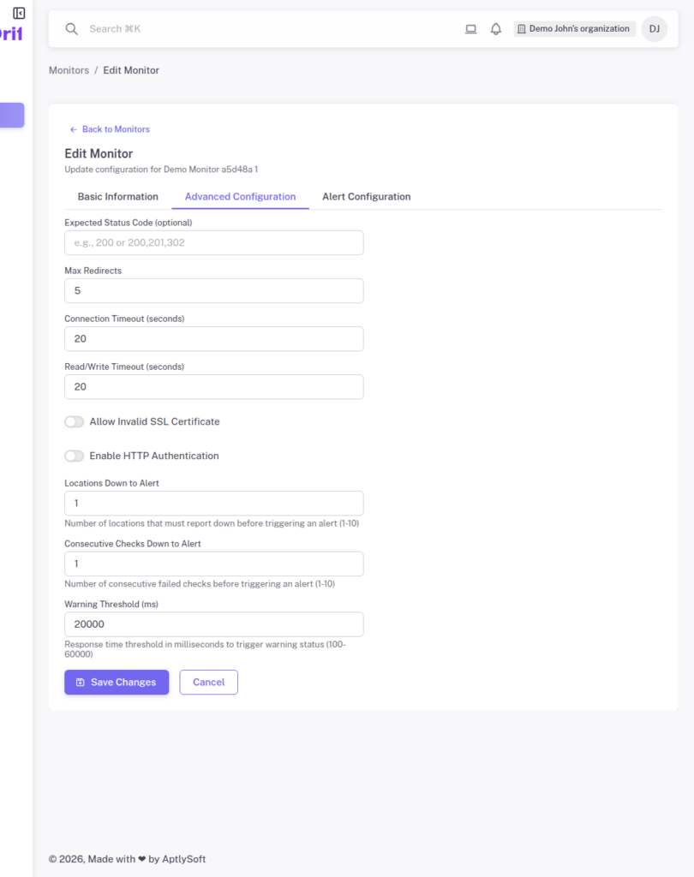Click the Save Changes button
694x877 pixels.
pyautogui.click(x=116, y=682)
